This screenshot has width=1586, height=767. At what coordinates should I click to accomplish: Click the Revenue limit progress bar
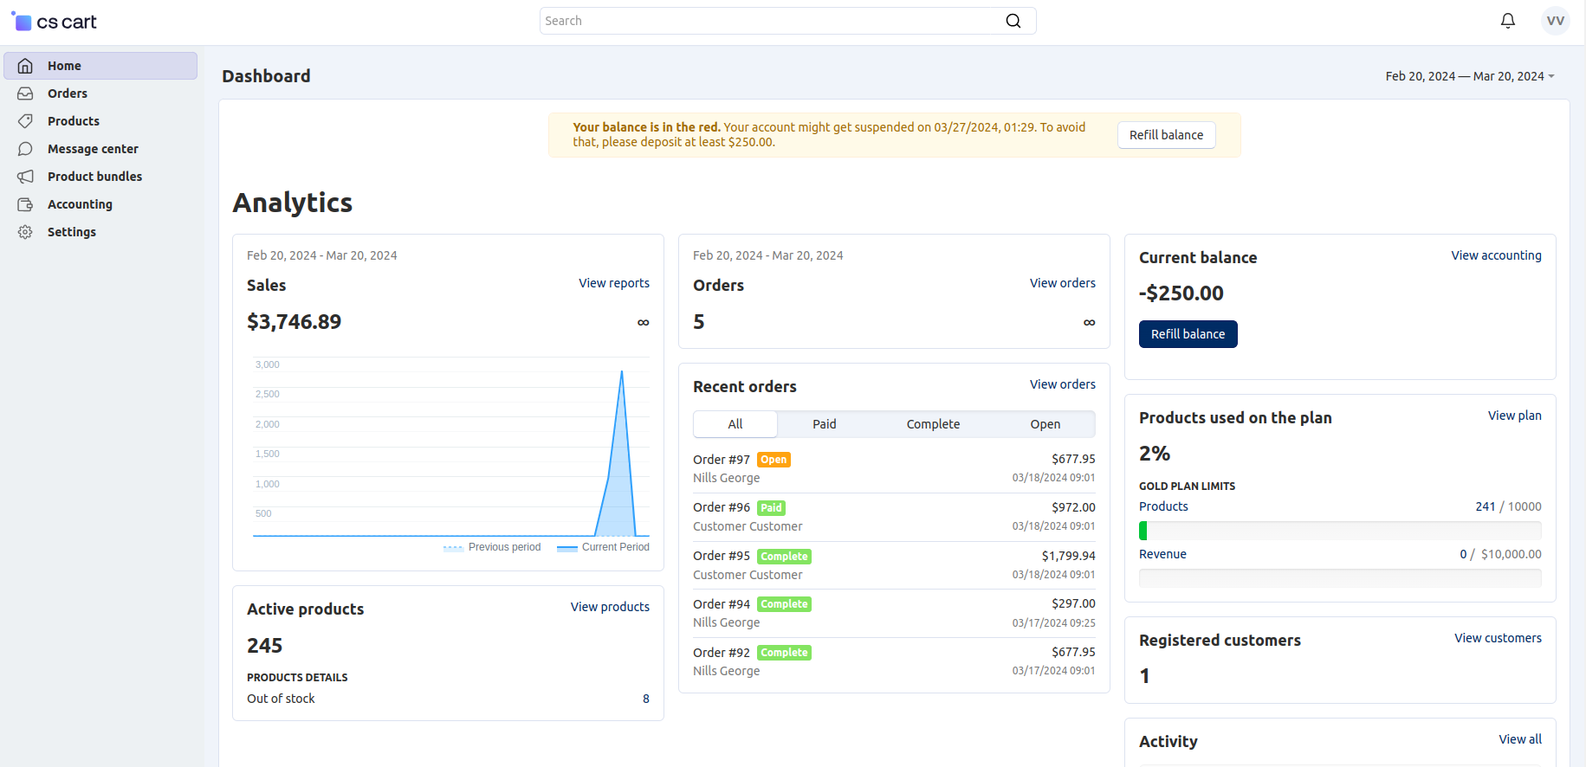[1340, 578]
